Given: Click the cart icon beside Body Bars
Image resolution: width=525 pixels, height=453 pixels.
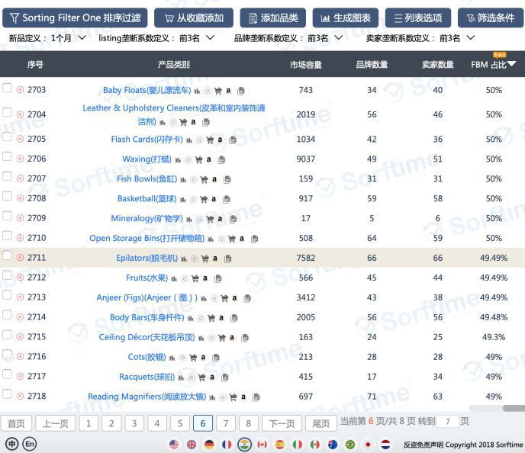Looking at the screenshot, I should [x=211, y=318].
